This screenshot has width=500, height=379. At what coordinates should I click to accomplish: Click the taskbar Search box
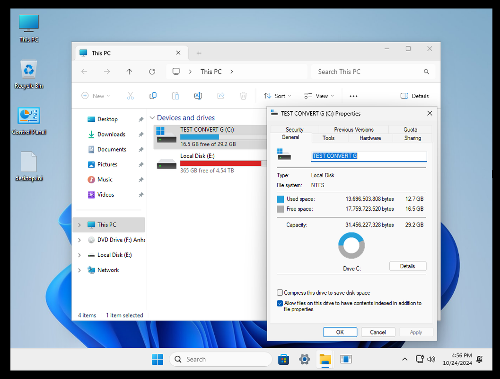coord(220,359)
